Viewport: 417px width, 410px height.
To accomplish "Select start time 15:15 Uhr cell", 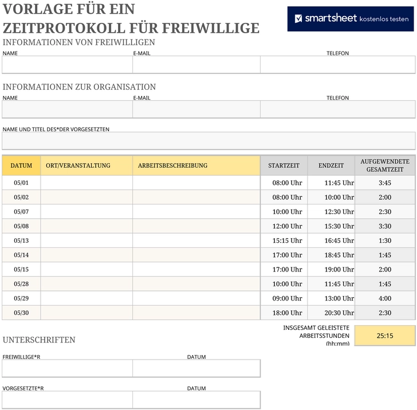I will point(284,241).
